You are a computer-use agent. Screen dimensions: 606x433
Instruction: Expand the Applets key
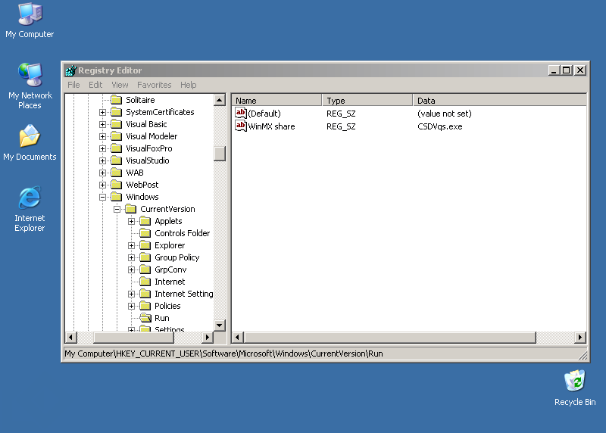click(x=131, y=221)
